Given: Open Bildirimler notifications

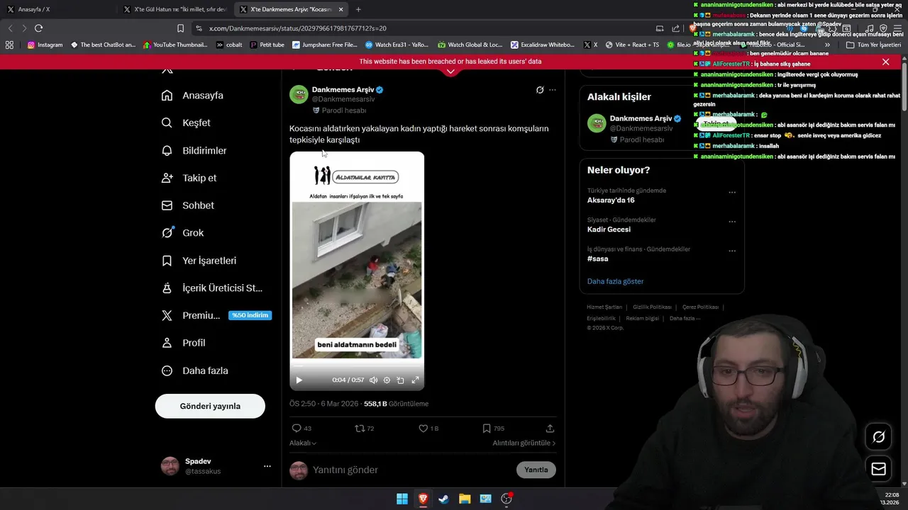Looking at the screenshot, I should coord(194,150).
